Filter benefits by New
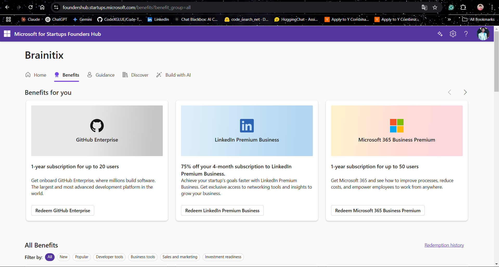This screenshot has height=267, width=499. pos(63,257)
